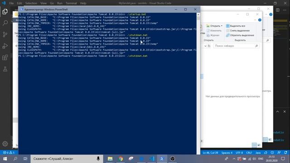This screenshot has width=290, height=163.
Task: Open the Windows Start menu
Action: 5,159
